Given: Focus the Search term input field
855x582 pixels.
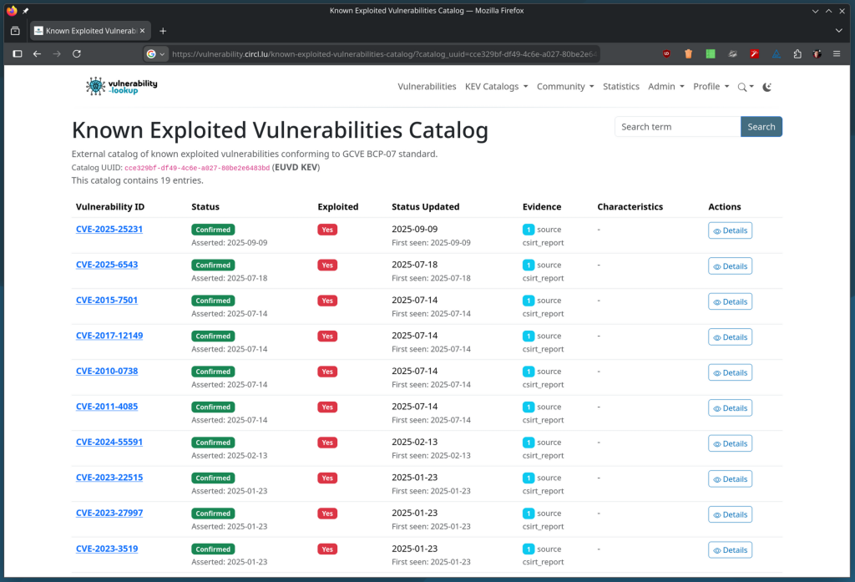Looking at the screenshot, I should pyautogui.click(x=677, y=127).
